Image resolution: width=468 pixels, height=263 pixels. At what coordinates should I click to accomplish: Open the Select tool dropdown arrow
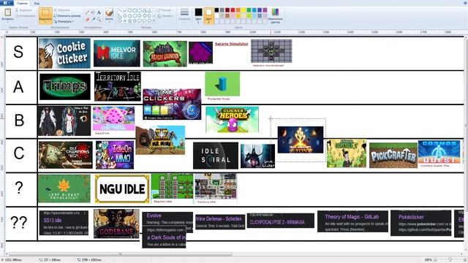pyautogui.click(x=45, y=21)
